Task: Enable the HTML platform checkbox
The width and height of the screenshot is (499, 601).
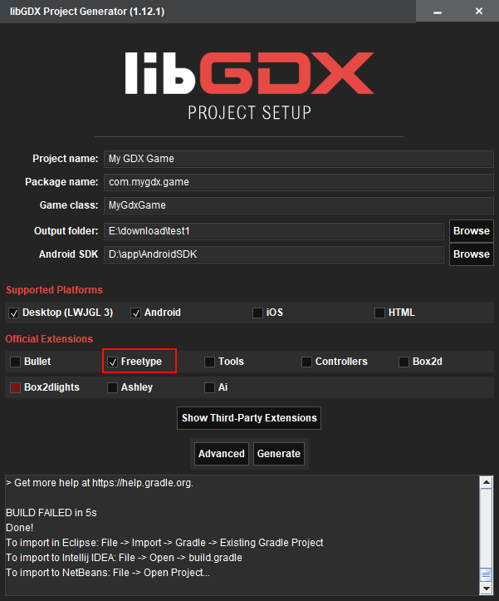Action: pos(379,313)
